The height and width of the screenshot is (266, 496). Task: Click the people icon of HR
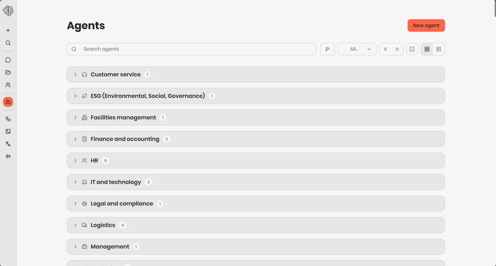(84, 160)
